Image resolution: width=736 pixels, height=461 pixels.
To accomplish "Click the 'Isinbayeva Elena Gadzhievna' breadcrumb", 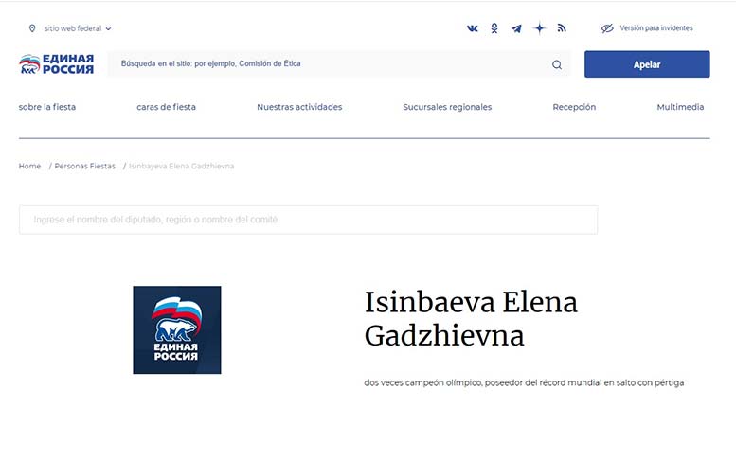I will (x=181, y=166).
